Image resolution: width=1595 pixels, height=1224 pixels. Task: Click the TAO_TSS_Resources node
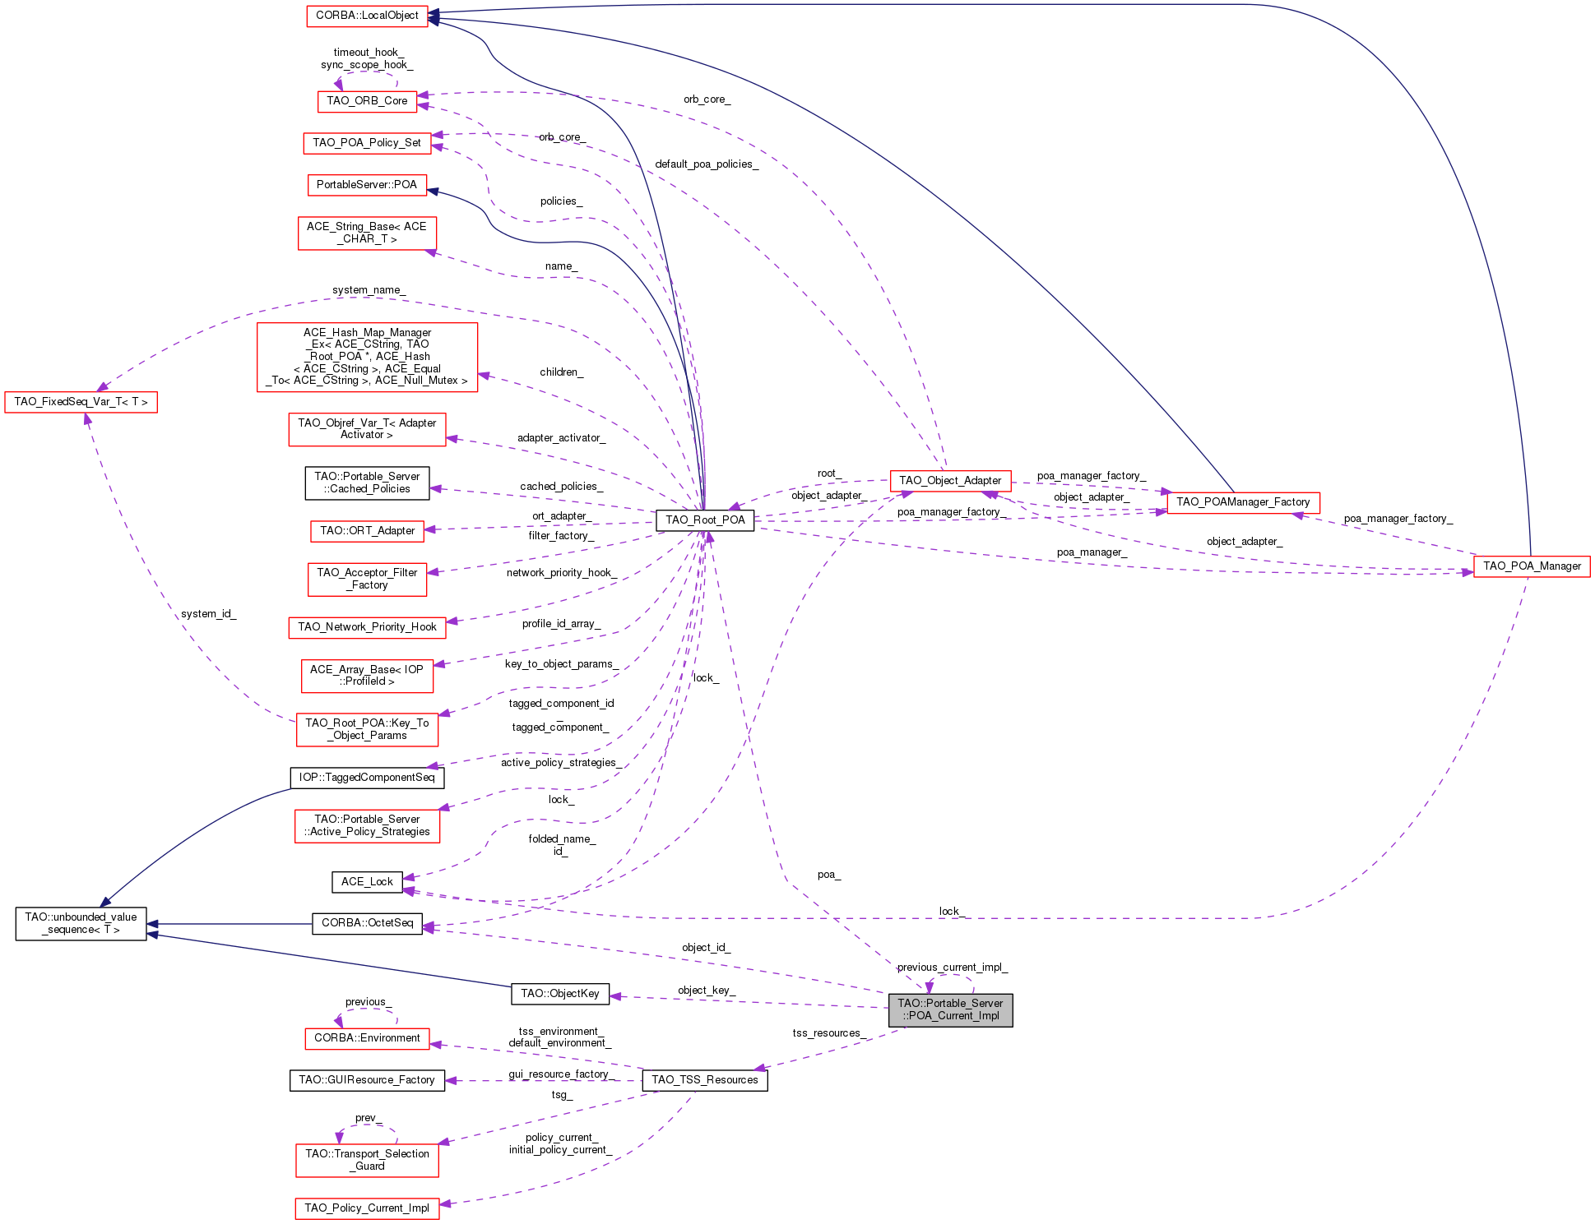(x=705, y=1080)
